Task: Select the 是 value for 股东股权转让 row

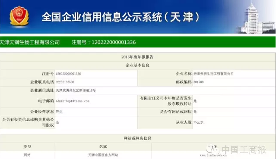Action: pyautogui.click(x=195, y=101)
